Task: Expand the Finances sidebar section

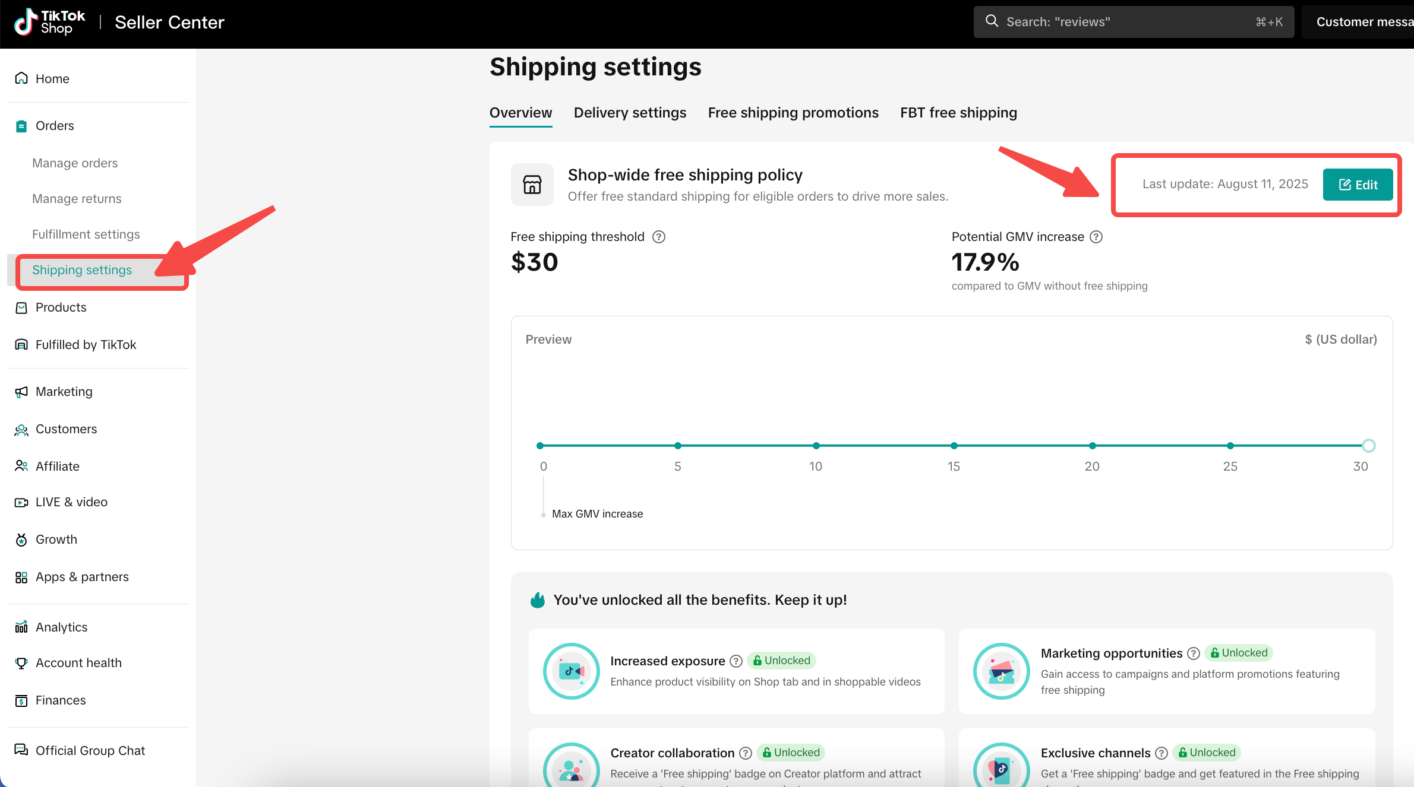Action: tap(61, 700)
